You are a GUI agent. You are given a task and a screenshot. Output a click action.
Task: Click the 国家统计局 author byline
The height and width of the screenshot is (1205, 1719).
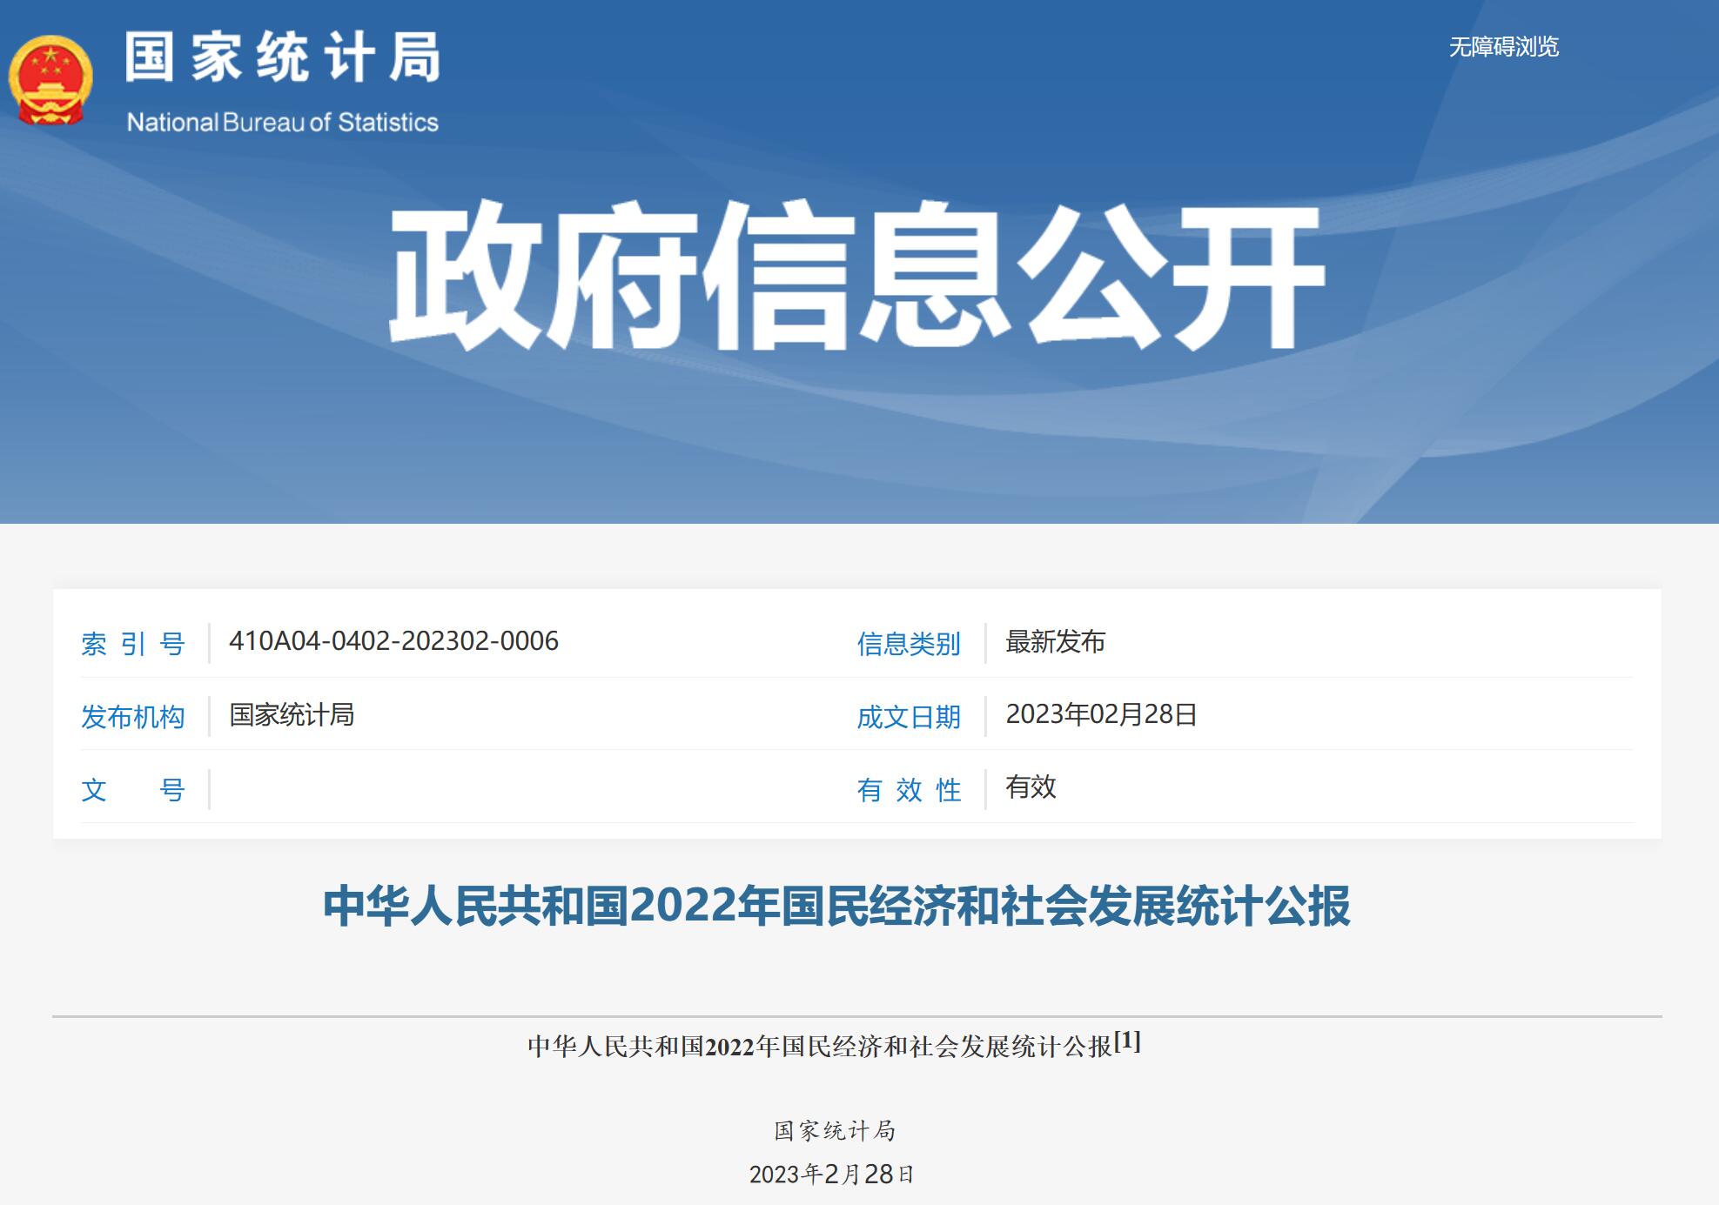tap(835, 1131)
